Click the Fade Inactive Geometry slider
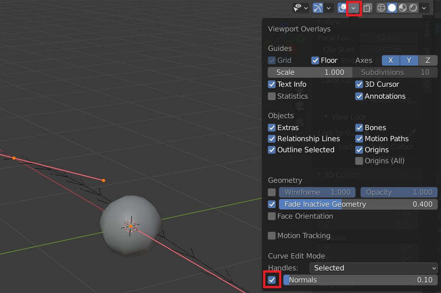The image size is (441, 293). (358, 204)
